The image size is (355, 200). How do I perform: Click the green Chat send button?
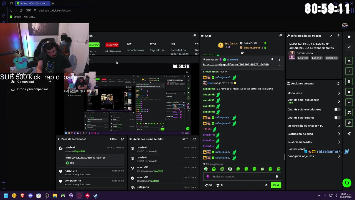pos(276,185)
